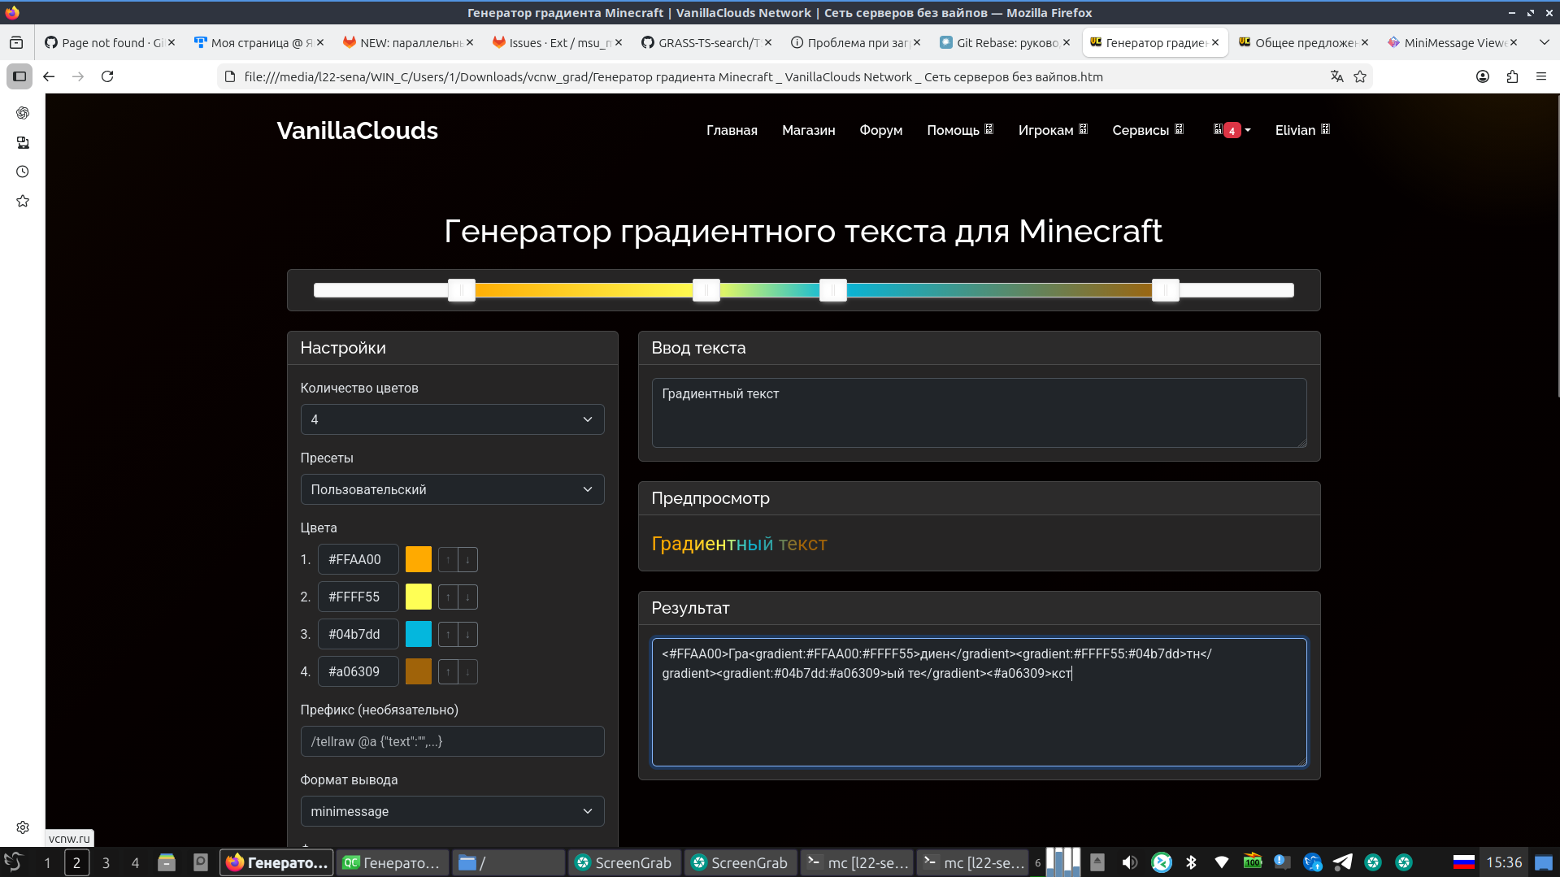Open the Firefox sidebar history icon
This screenshot has height=877, width=1560.
point(23,171)
